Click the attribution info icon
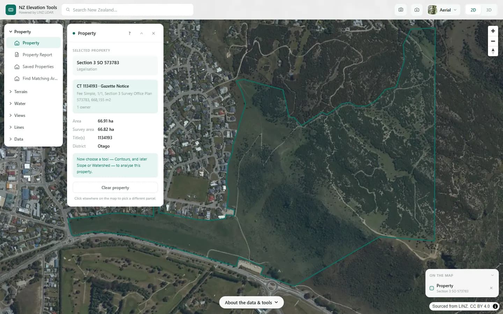 495,306
